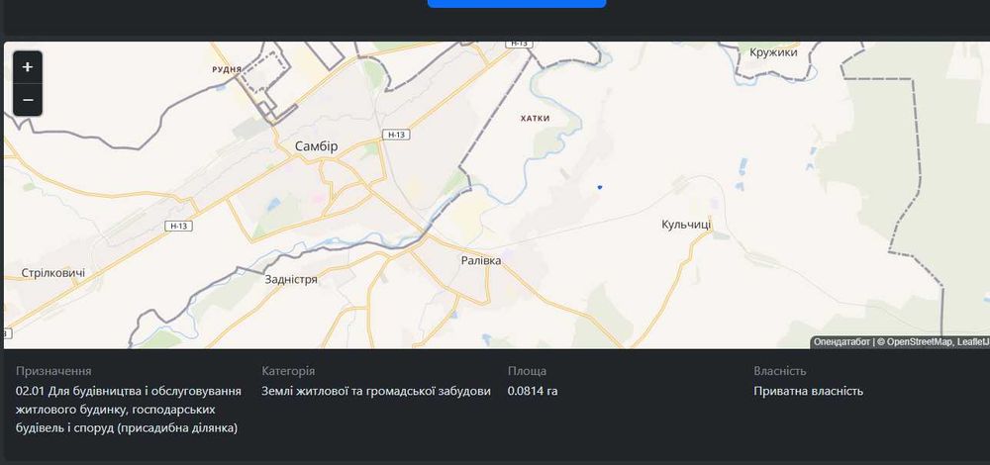Click the blue parcel marker on map
990x465 pixels.
tap(600, 187)
